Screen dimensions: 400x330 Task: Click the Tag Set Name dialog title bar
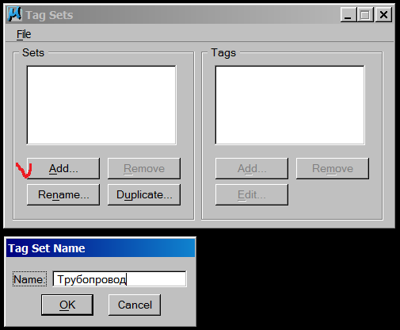[x=101, y=248]
